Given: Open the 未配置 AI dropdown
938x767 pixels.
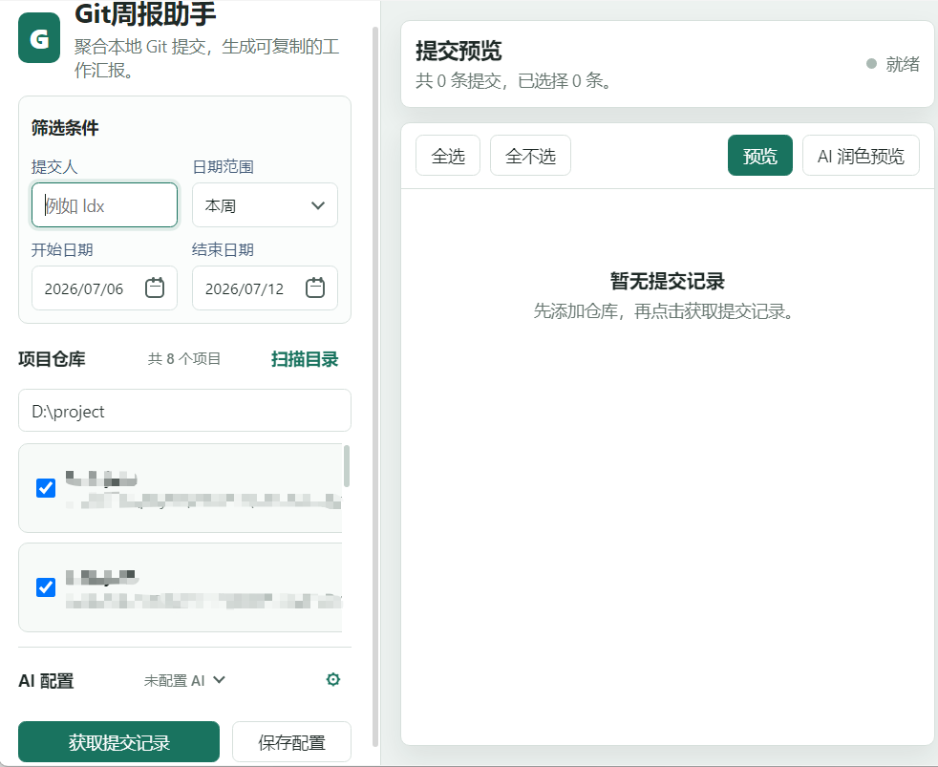Looking at the screenshot, I should [184, 680].
